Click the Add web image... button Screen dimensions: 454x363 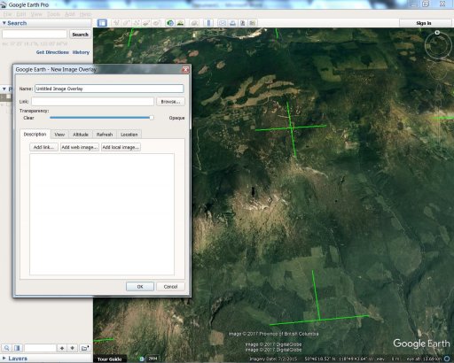[79, 147]
